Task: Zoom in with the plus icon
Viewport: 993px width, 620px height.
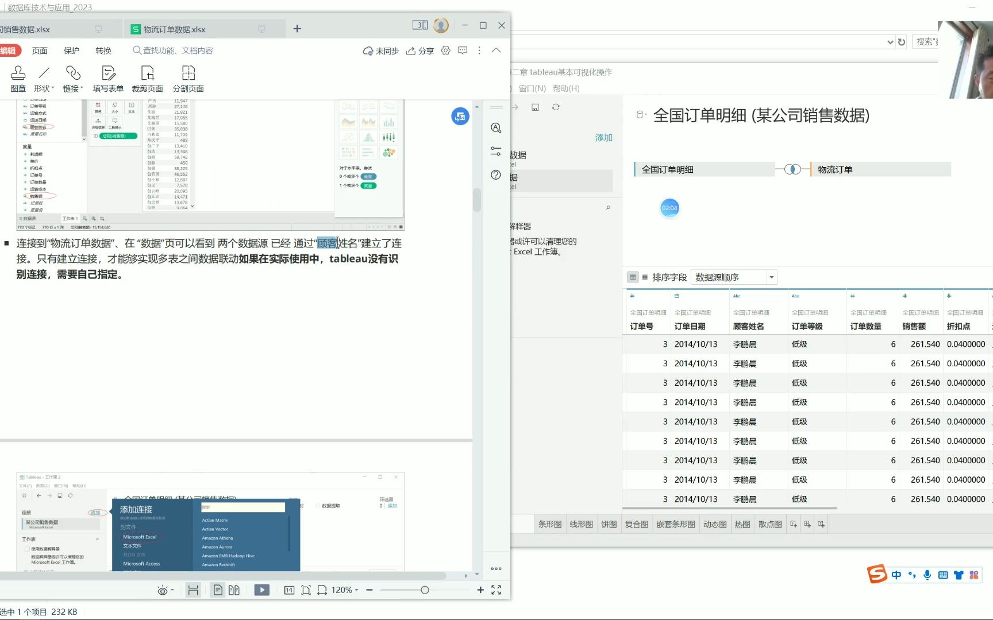Action: [480, 590]
